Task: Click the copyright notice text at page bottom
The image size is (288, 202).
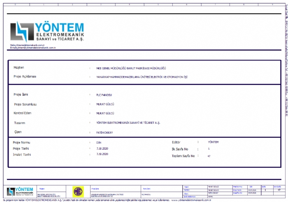Action: tap(86, 200)
